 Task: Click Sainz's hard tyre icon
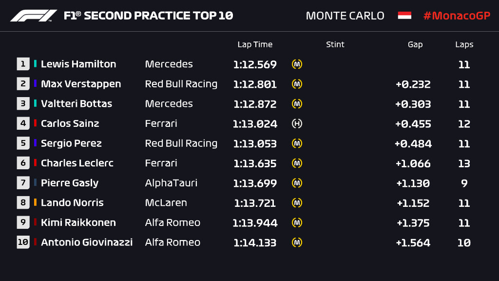tap(297, 124)
